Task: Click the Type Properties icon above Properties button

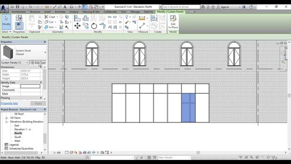Action: (19, 18)
